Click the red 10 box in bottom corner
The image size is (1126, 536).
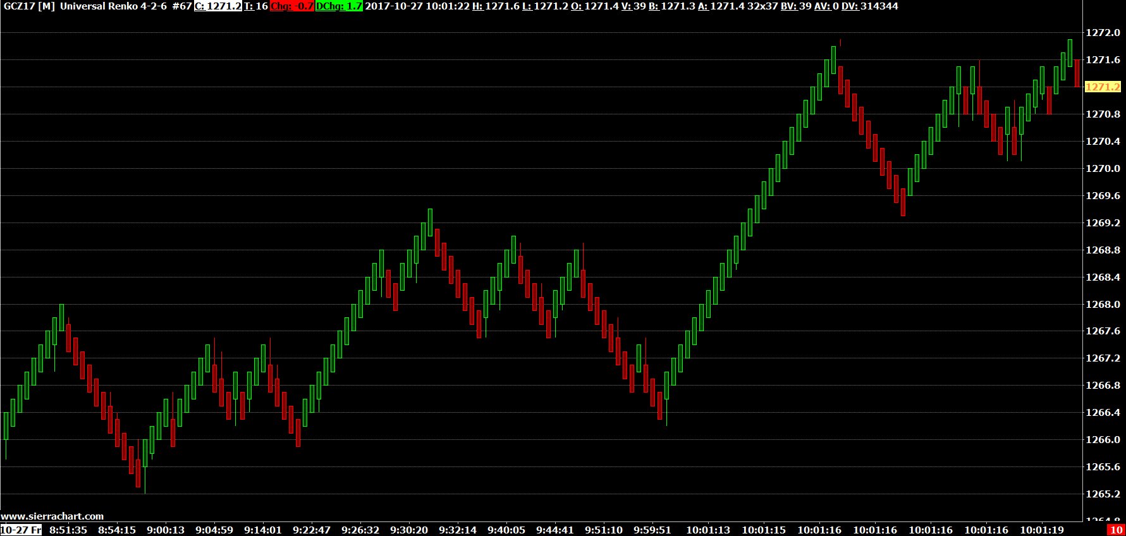coord(1117,530)
